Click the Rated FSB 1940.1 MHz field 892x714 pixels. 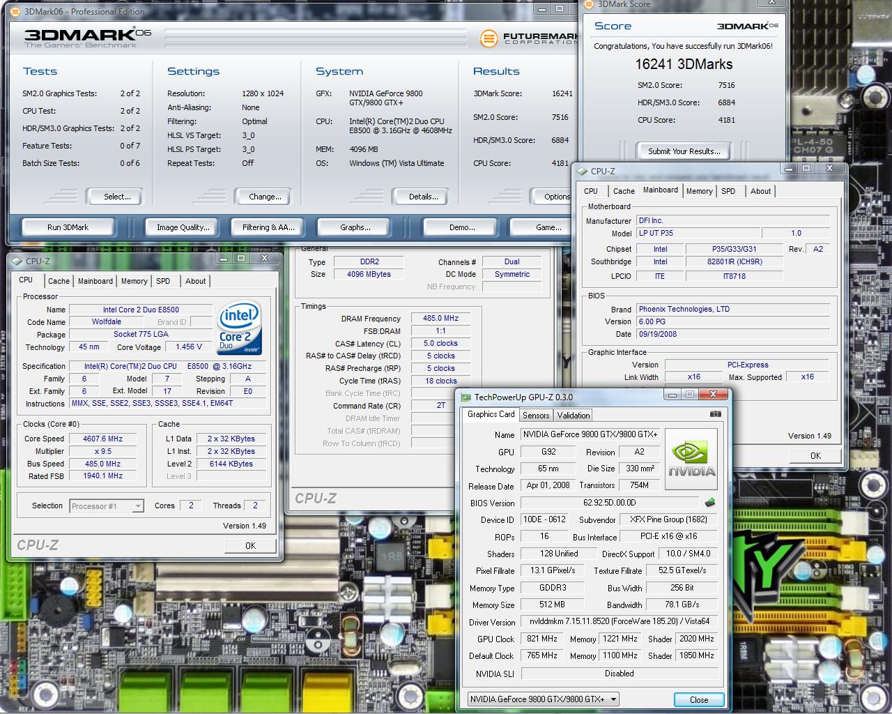click(x=102, y=476)
